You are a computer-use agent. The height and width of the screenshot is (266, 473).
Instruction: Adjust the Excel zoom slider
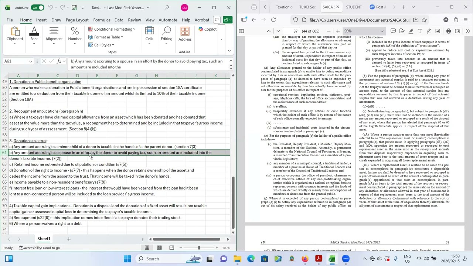pos(199,248)
